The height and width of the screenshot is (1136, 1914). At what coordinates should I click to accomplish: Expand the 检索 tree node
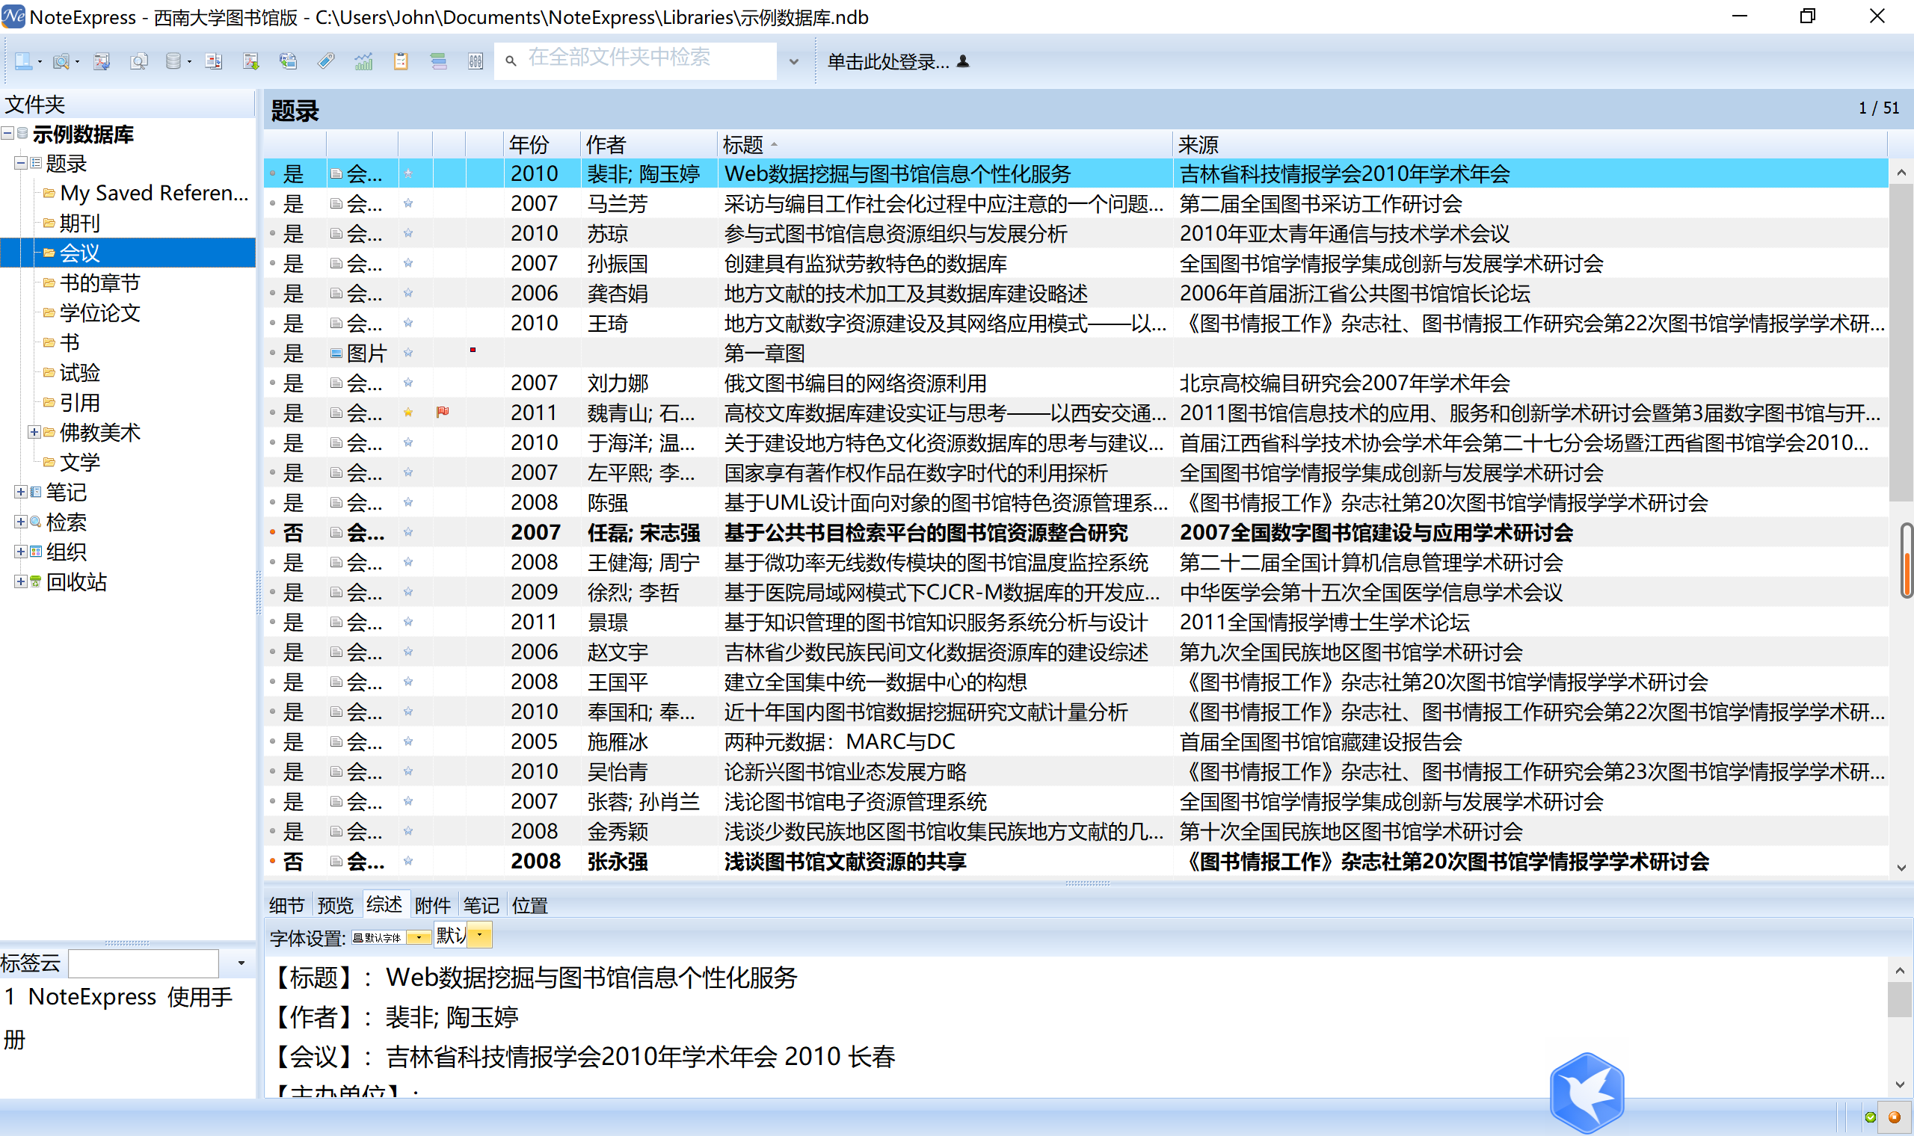(x=21, y=522)
